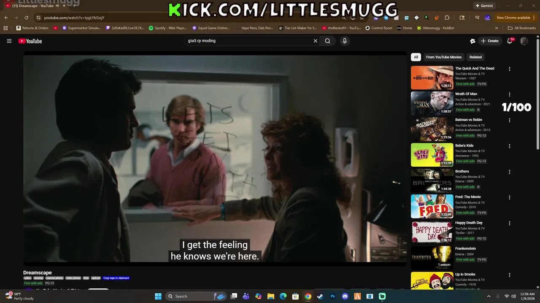This screenshot has width=540, height=303.
Task: Open Batman vs Robin thumbnail
Action: point(432,129)
